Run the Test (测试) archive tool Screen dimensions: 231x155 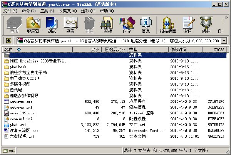[52, 25]
